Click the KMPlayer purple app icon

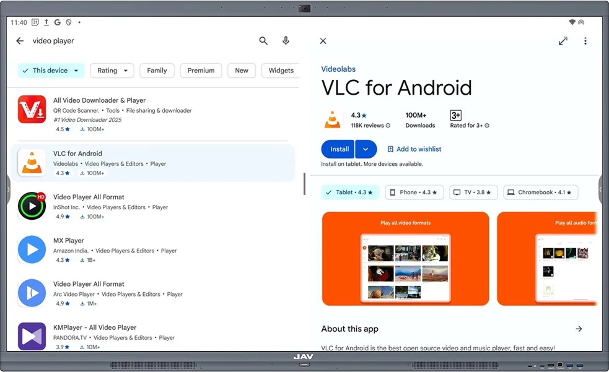click(x=32, y=336)
